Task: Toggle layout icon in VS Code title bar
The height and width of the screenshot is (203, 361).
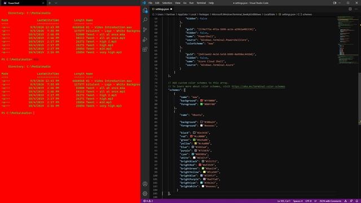Action: (334, 3)
